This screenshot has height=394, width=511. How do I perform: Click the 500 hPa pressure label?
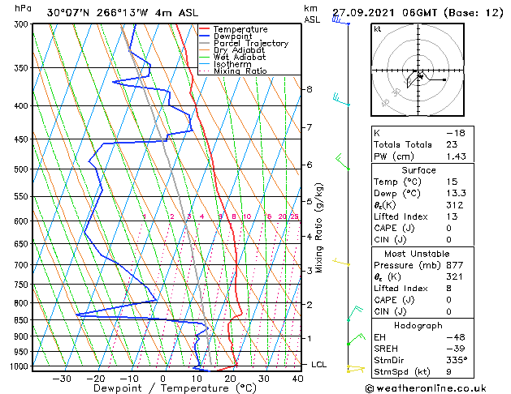click(x=23, y=169)
